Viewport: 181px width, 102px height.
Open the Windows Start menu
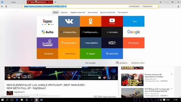point(2,100)
